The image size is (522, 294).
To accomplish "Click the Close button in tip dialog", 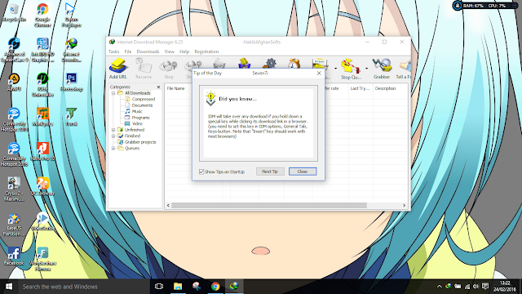I will 303,171.
